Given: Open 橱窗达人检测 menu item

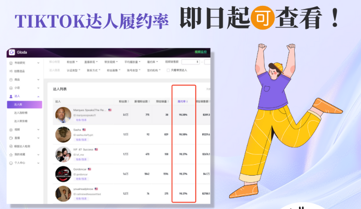Looking at the screenshot, I should (22, 146).
